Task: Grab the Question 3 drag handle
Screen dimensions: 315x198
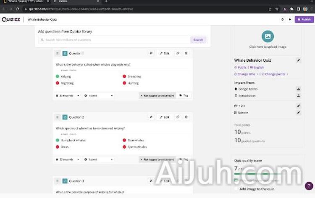Action: [58, 181]
